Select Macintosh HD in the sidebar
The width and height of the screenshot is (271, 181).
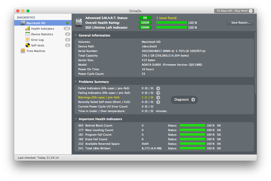coord(43,23)
